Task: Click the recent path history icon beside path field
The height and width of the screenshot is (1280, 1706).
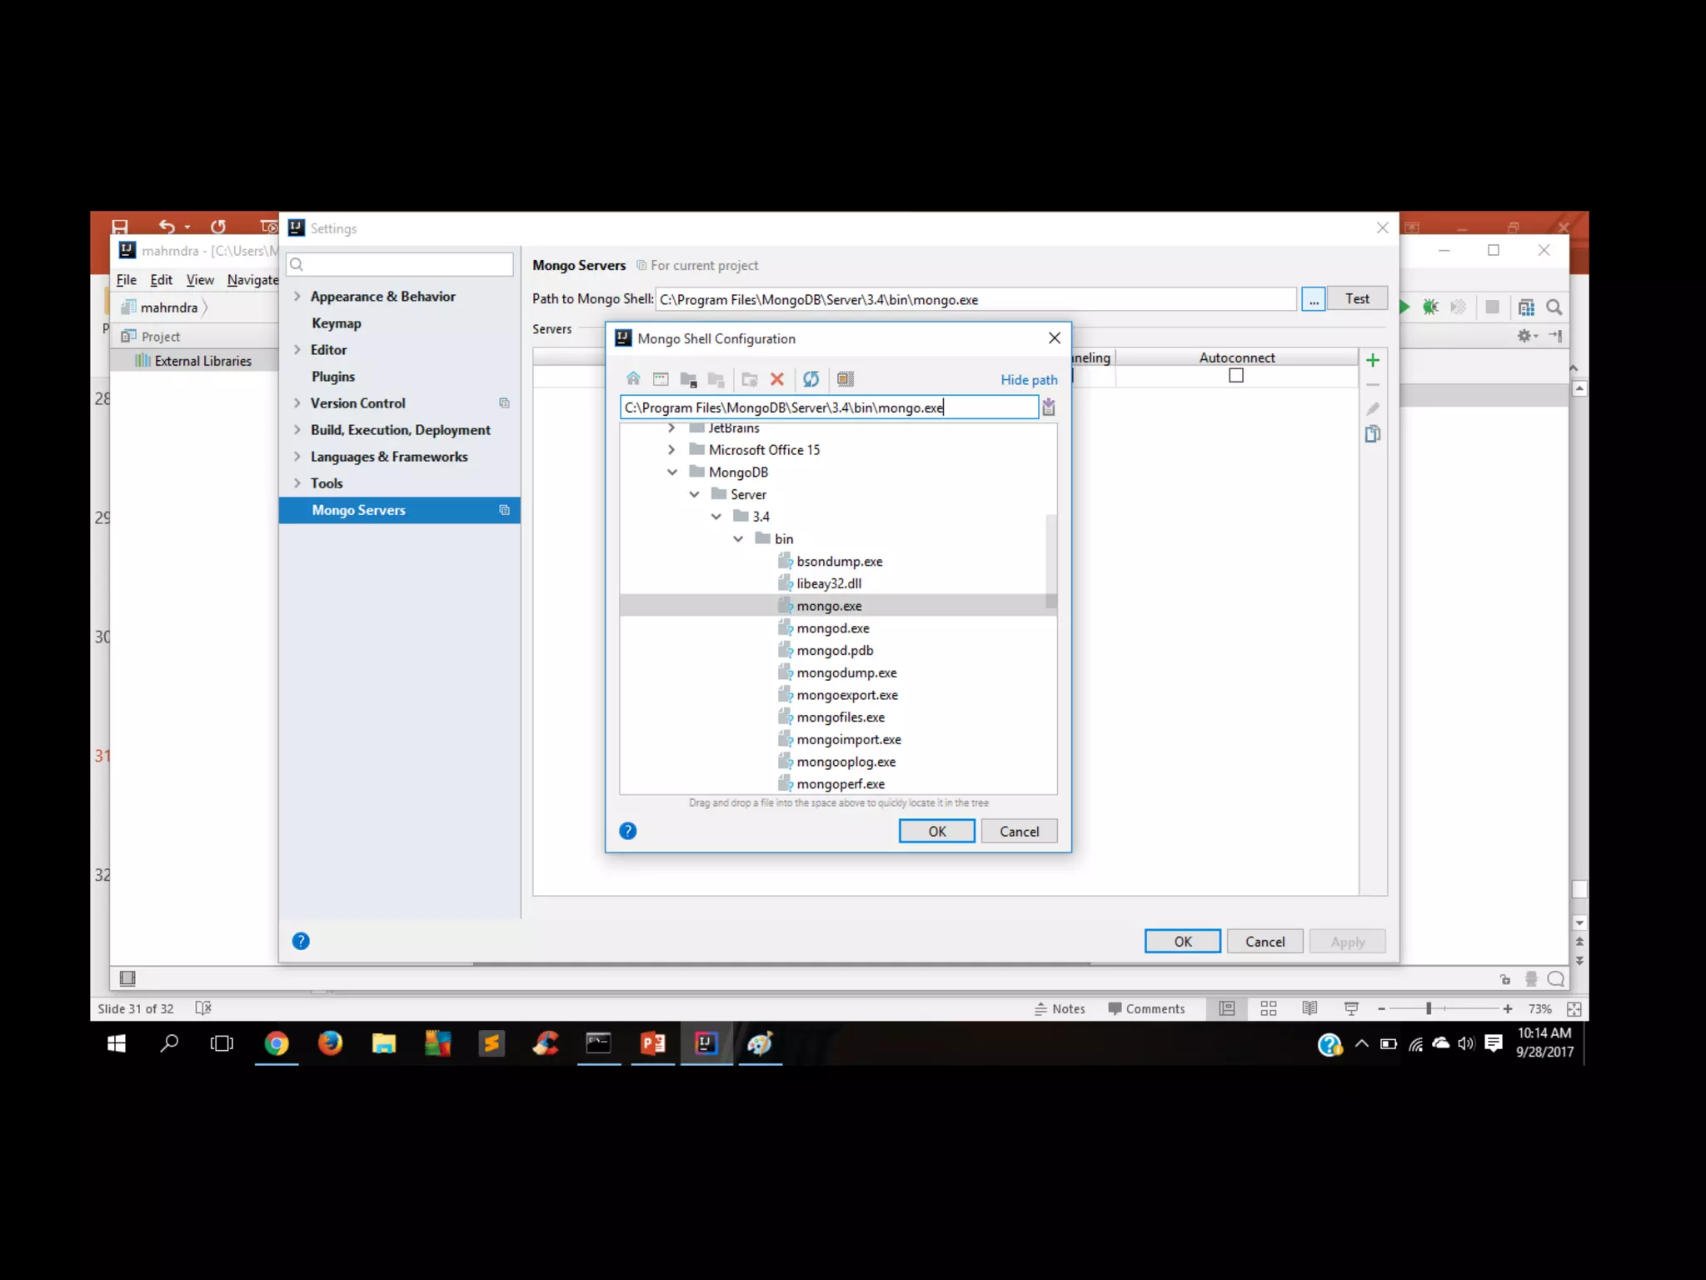Action: [x=1049, y=407]
